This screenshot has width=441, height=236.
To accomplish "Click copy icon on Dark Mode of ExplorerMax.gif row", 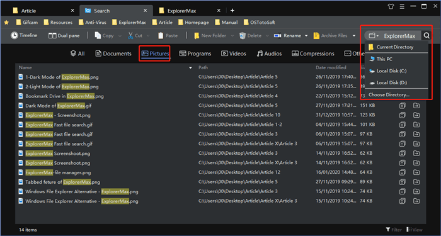I will (403, 106).
